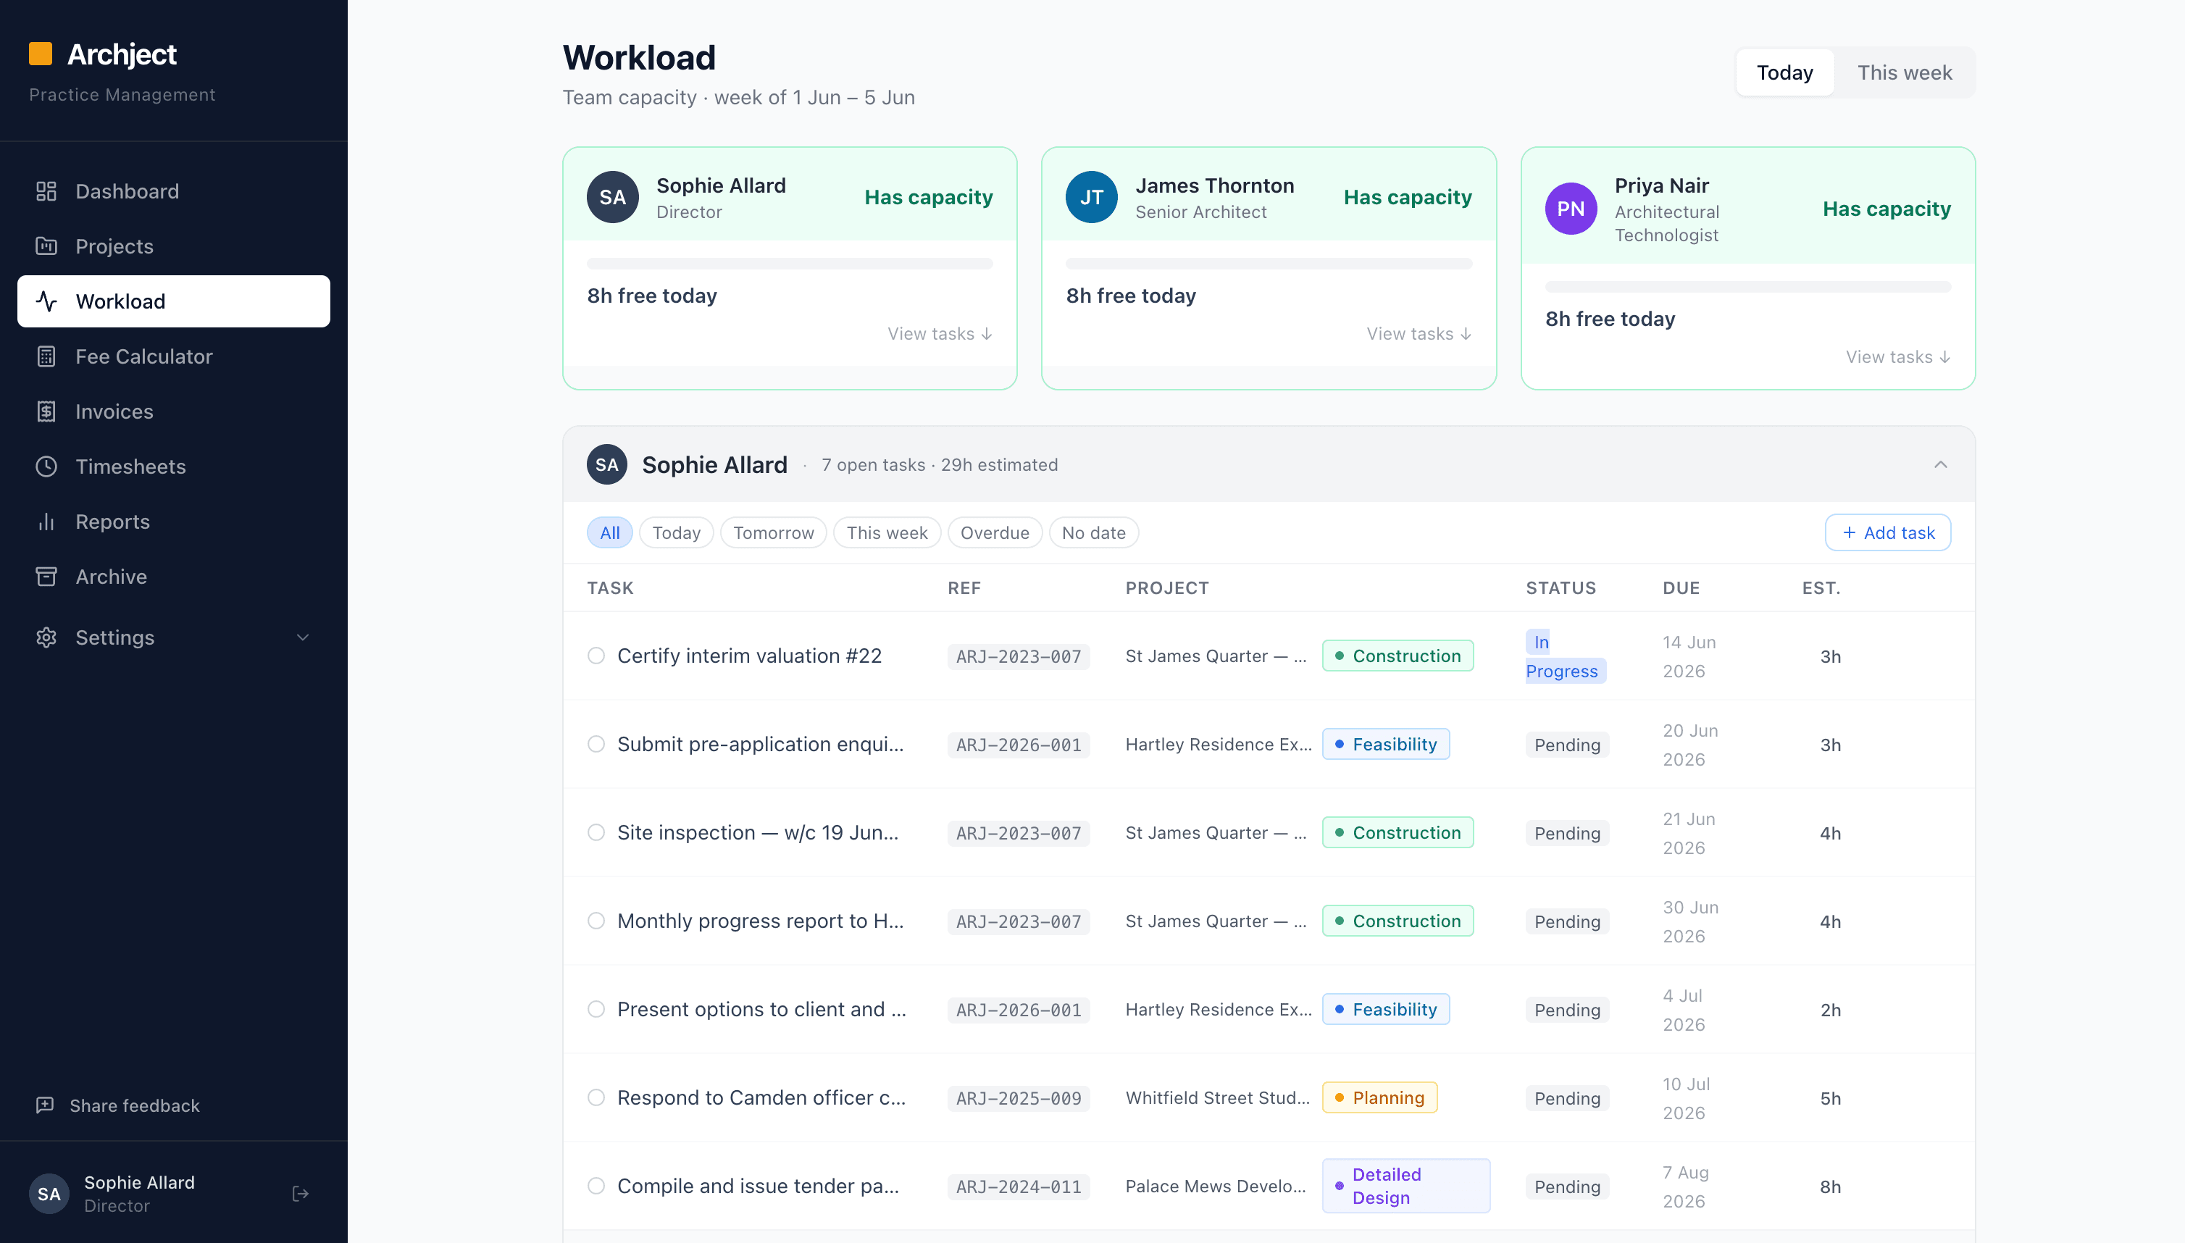Click the Planning stage badge for Whitfield Street
2185x1243 pixels.
click(1379, 1097)
